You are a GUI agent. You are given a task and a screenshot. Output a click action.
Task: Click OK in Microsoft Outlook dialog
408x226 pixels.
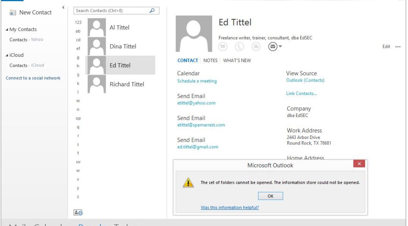pos(270,196)
